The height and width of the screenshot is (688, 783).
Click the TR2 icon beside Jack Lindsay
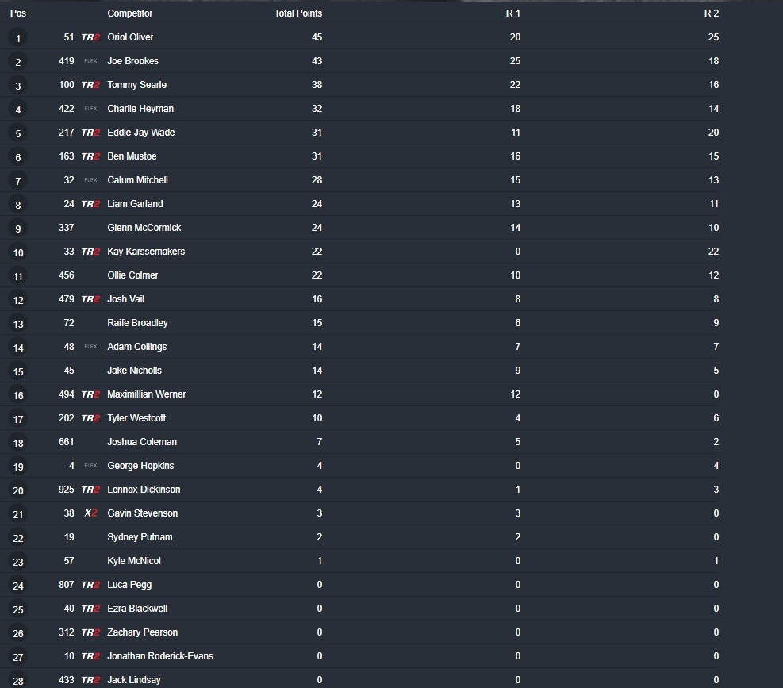click(x=90, y=680)
